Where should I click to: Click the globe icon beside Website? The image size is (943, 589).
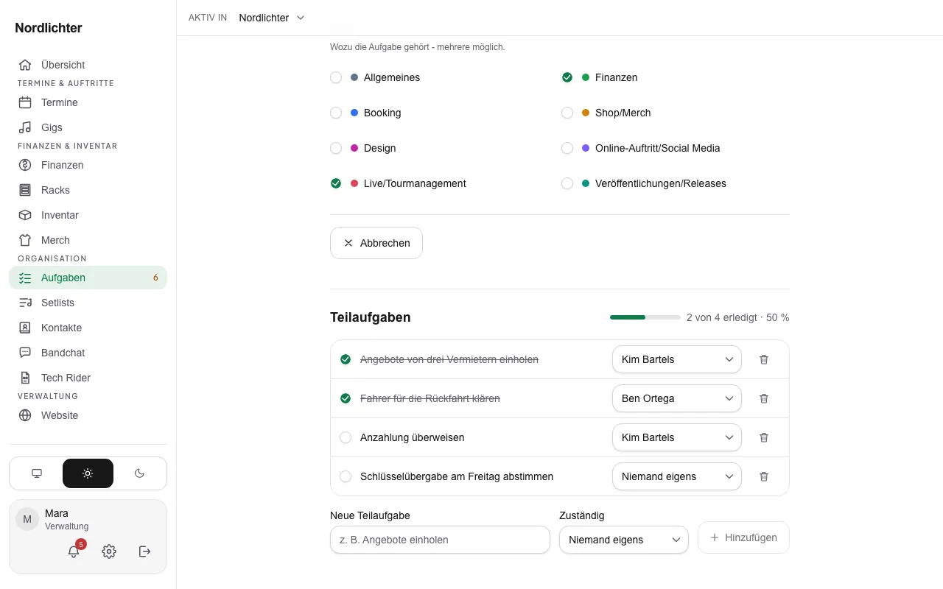[25, 415]
